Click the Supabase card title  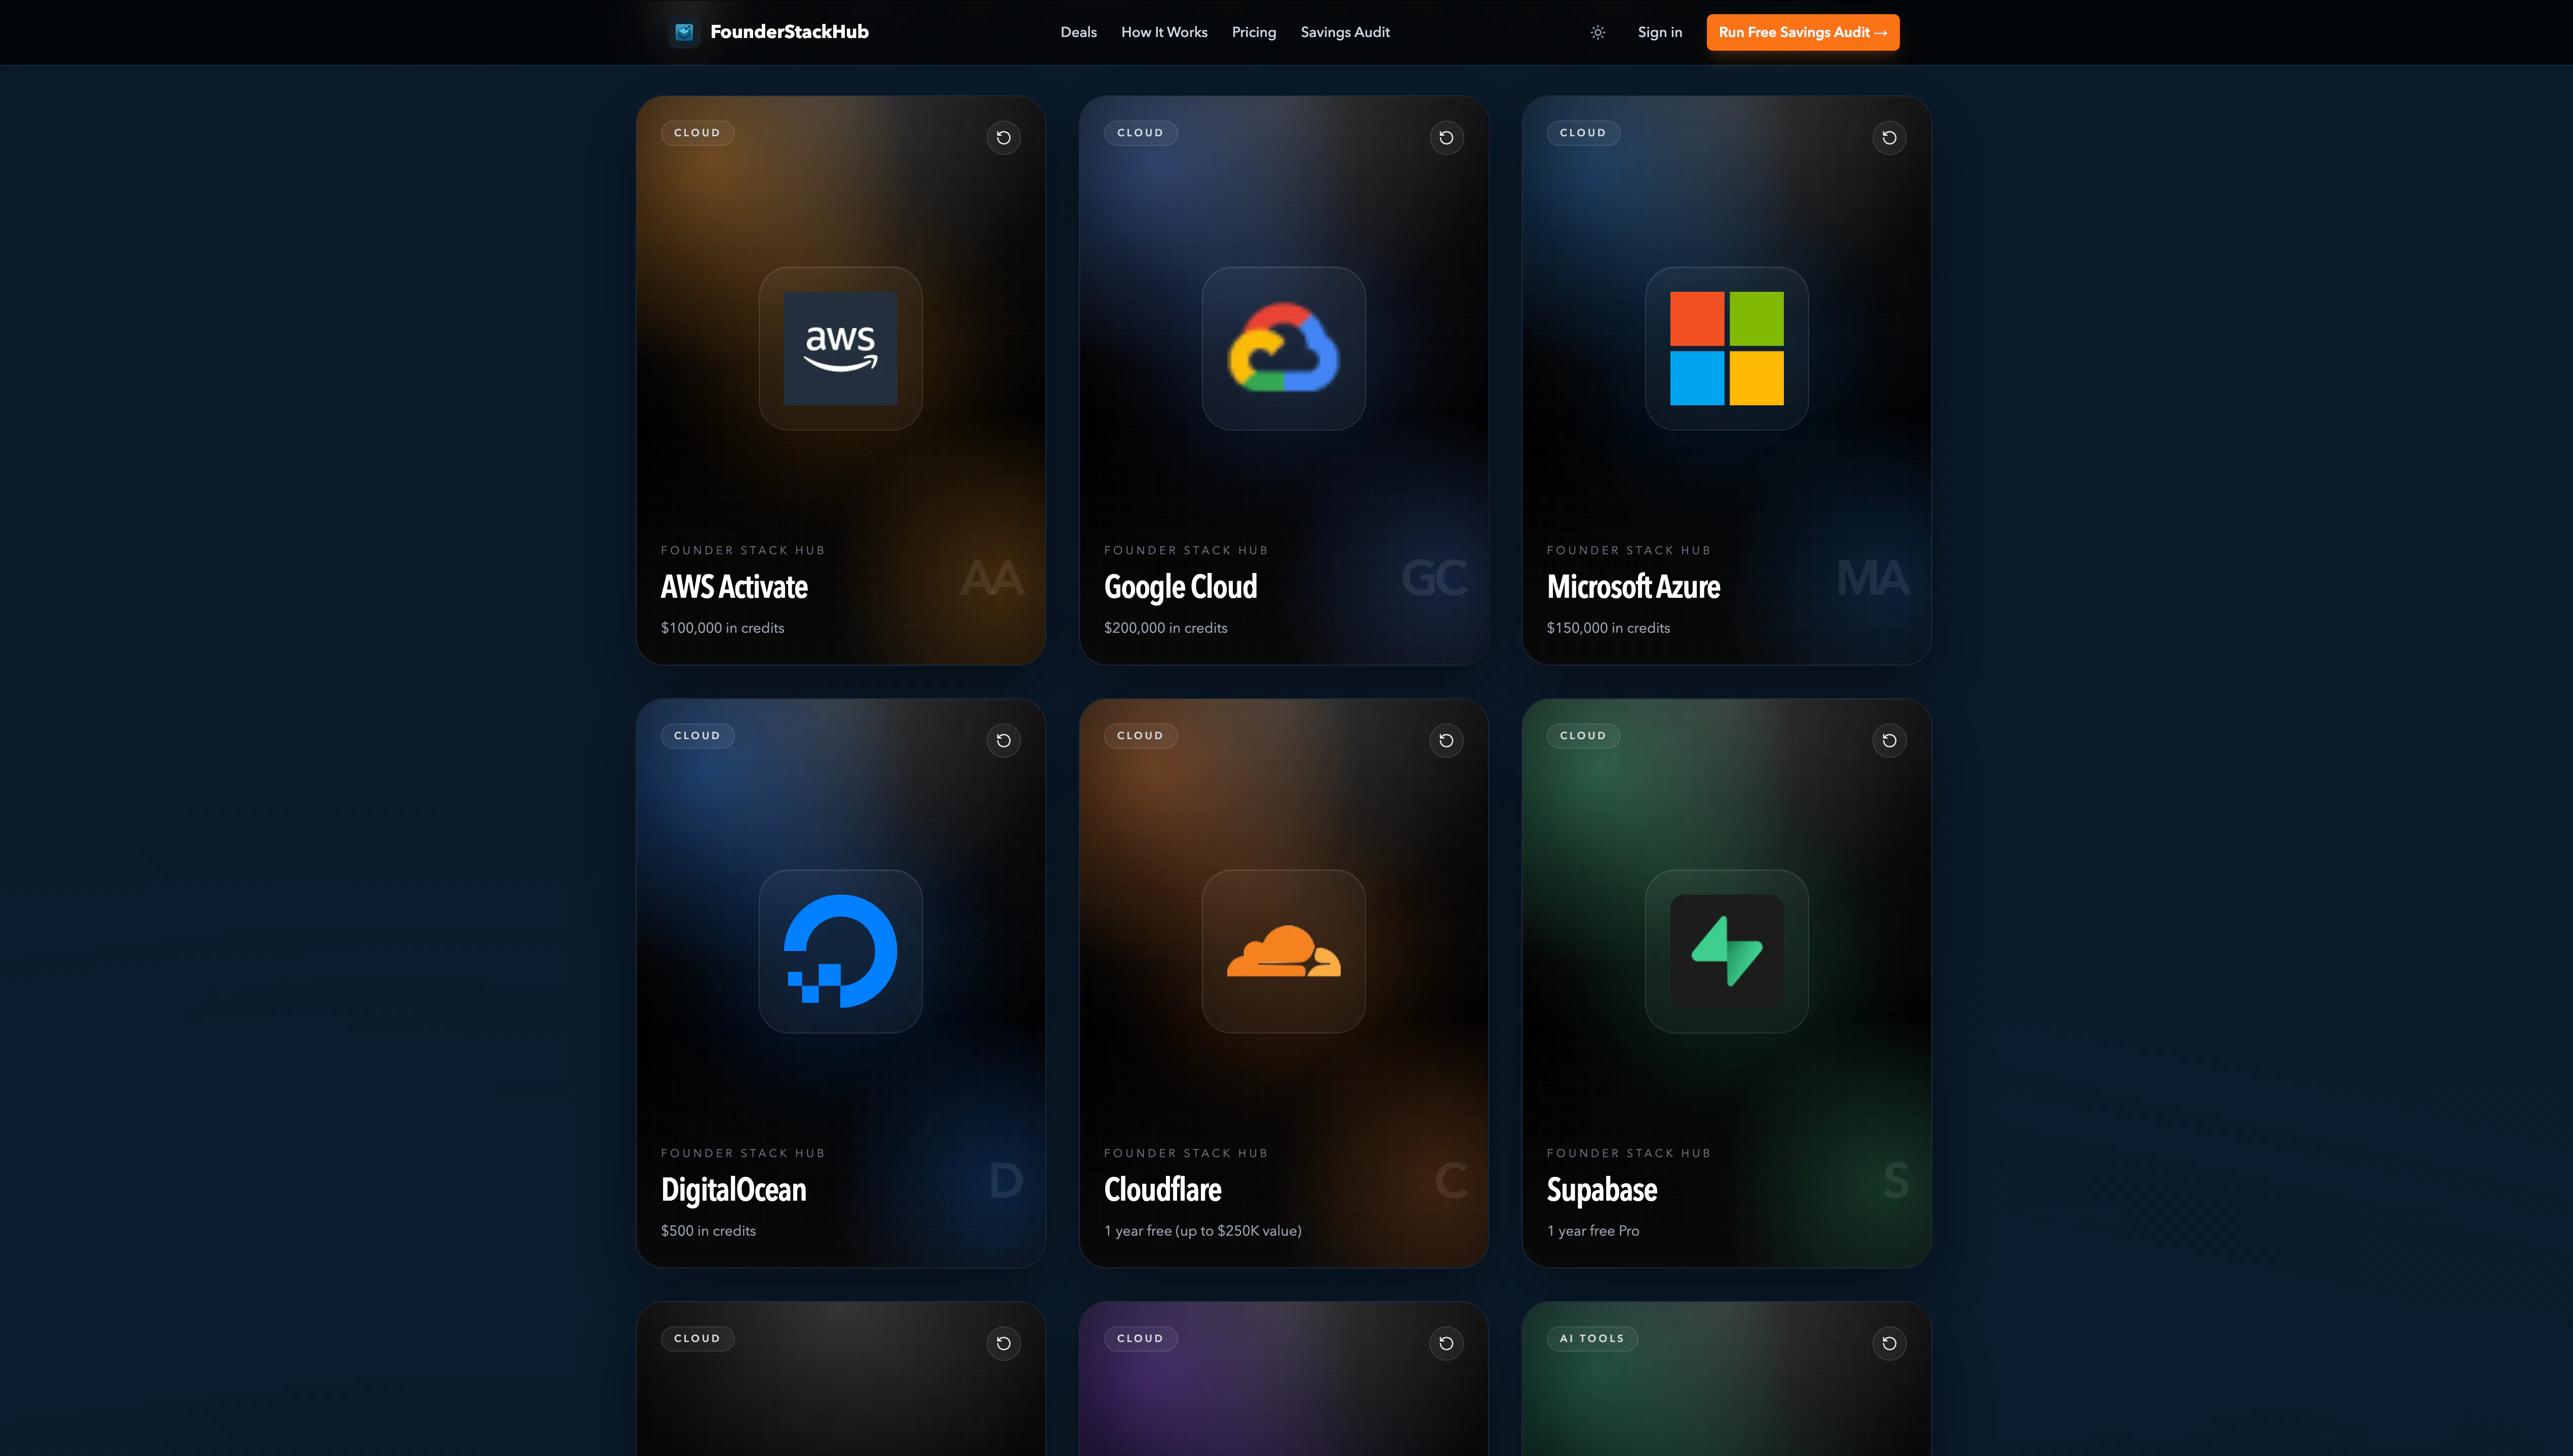point(1602,1190)
